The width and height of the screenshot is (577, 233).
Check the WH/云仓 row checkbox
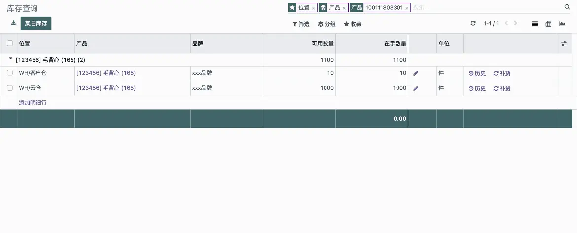[10, 88]
